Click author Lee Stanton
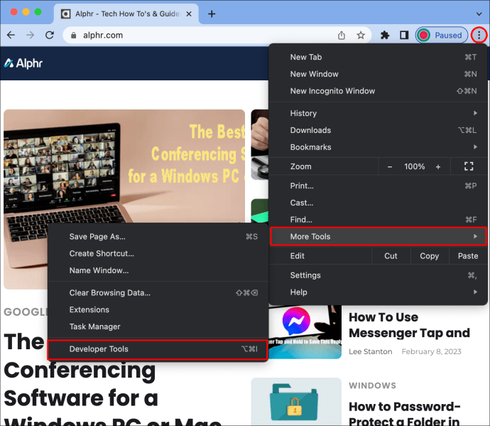 [x=370, y=351]
